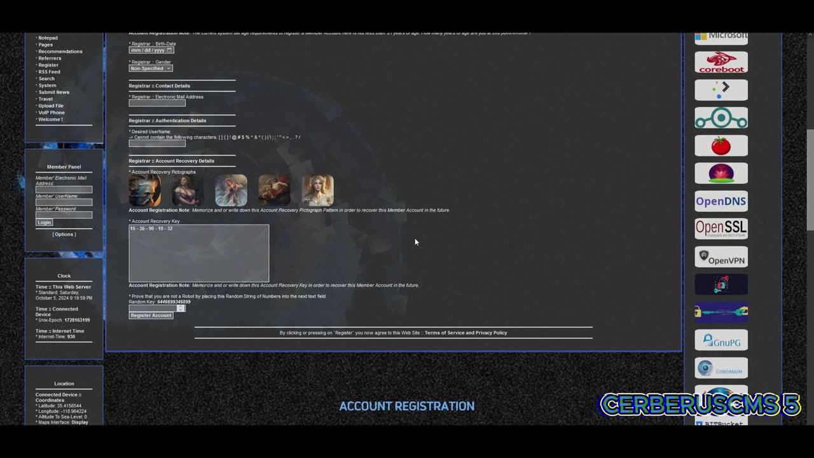Open the LineageOS circles logo link
Screen dimensions: 814x458
click(x=721, y=118)
